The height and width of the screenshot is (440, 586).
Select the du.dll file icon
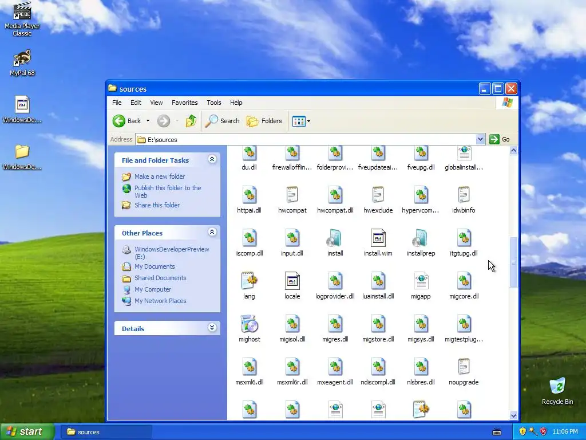coord(250,153)
